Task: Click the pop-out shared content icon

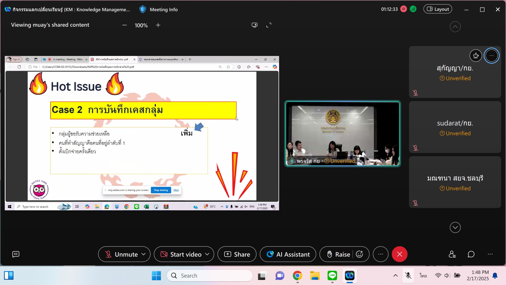Action: [254, 25]
